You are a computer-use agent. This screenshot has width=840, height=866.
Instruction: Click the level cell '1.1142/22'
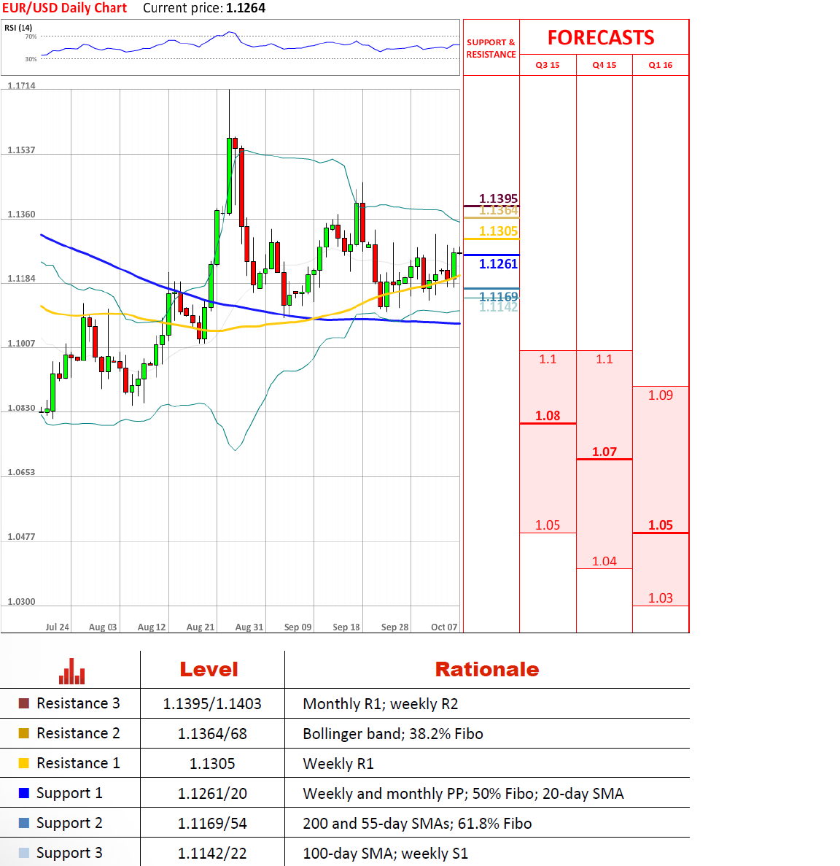click(x=212, y=854)
